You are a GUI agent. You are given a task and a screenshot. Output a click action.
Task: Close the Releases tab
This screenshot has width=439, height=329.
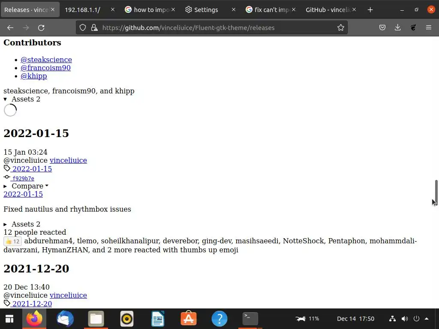[x=53, y=9]
